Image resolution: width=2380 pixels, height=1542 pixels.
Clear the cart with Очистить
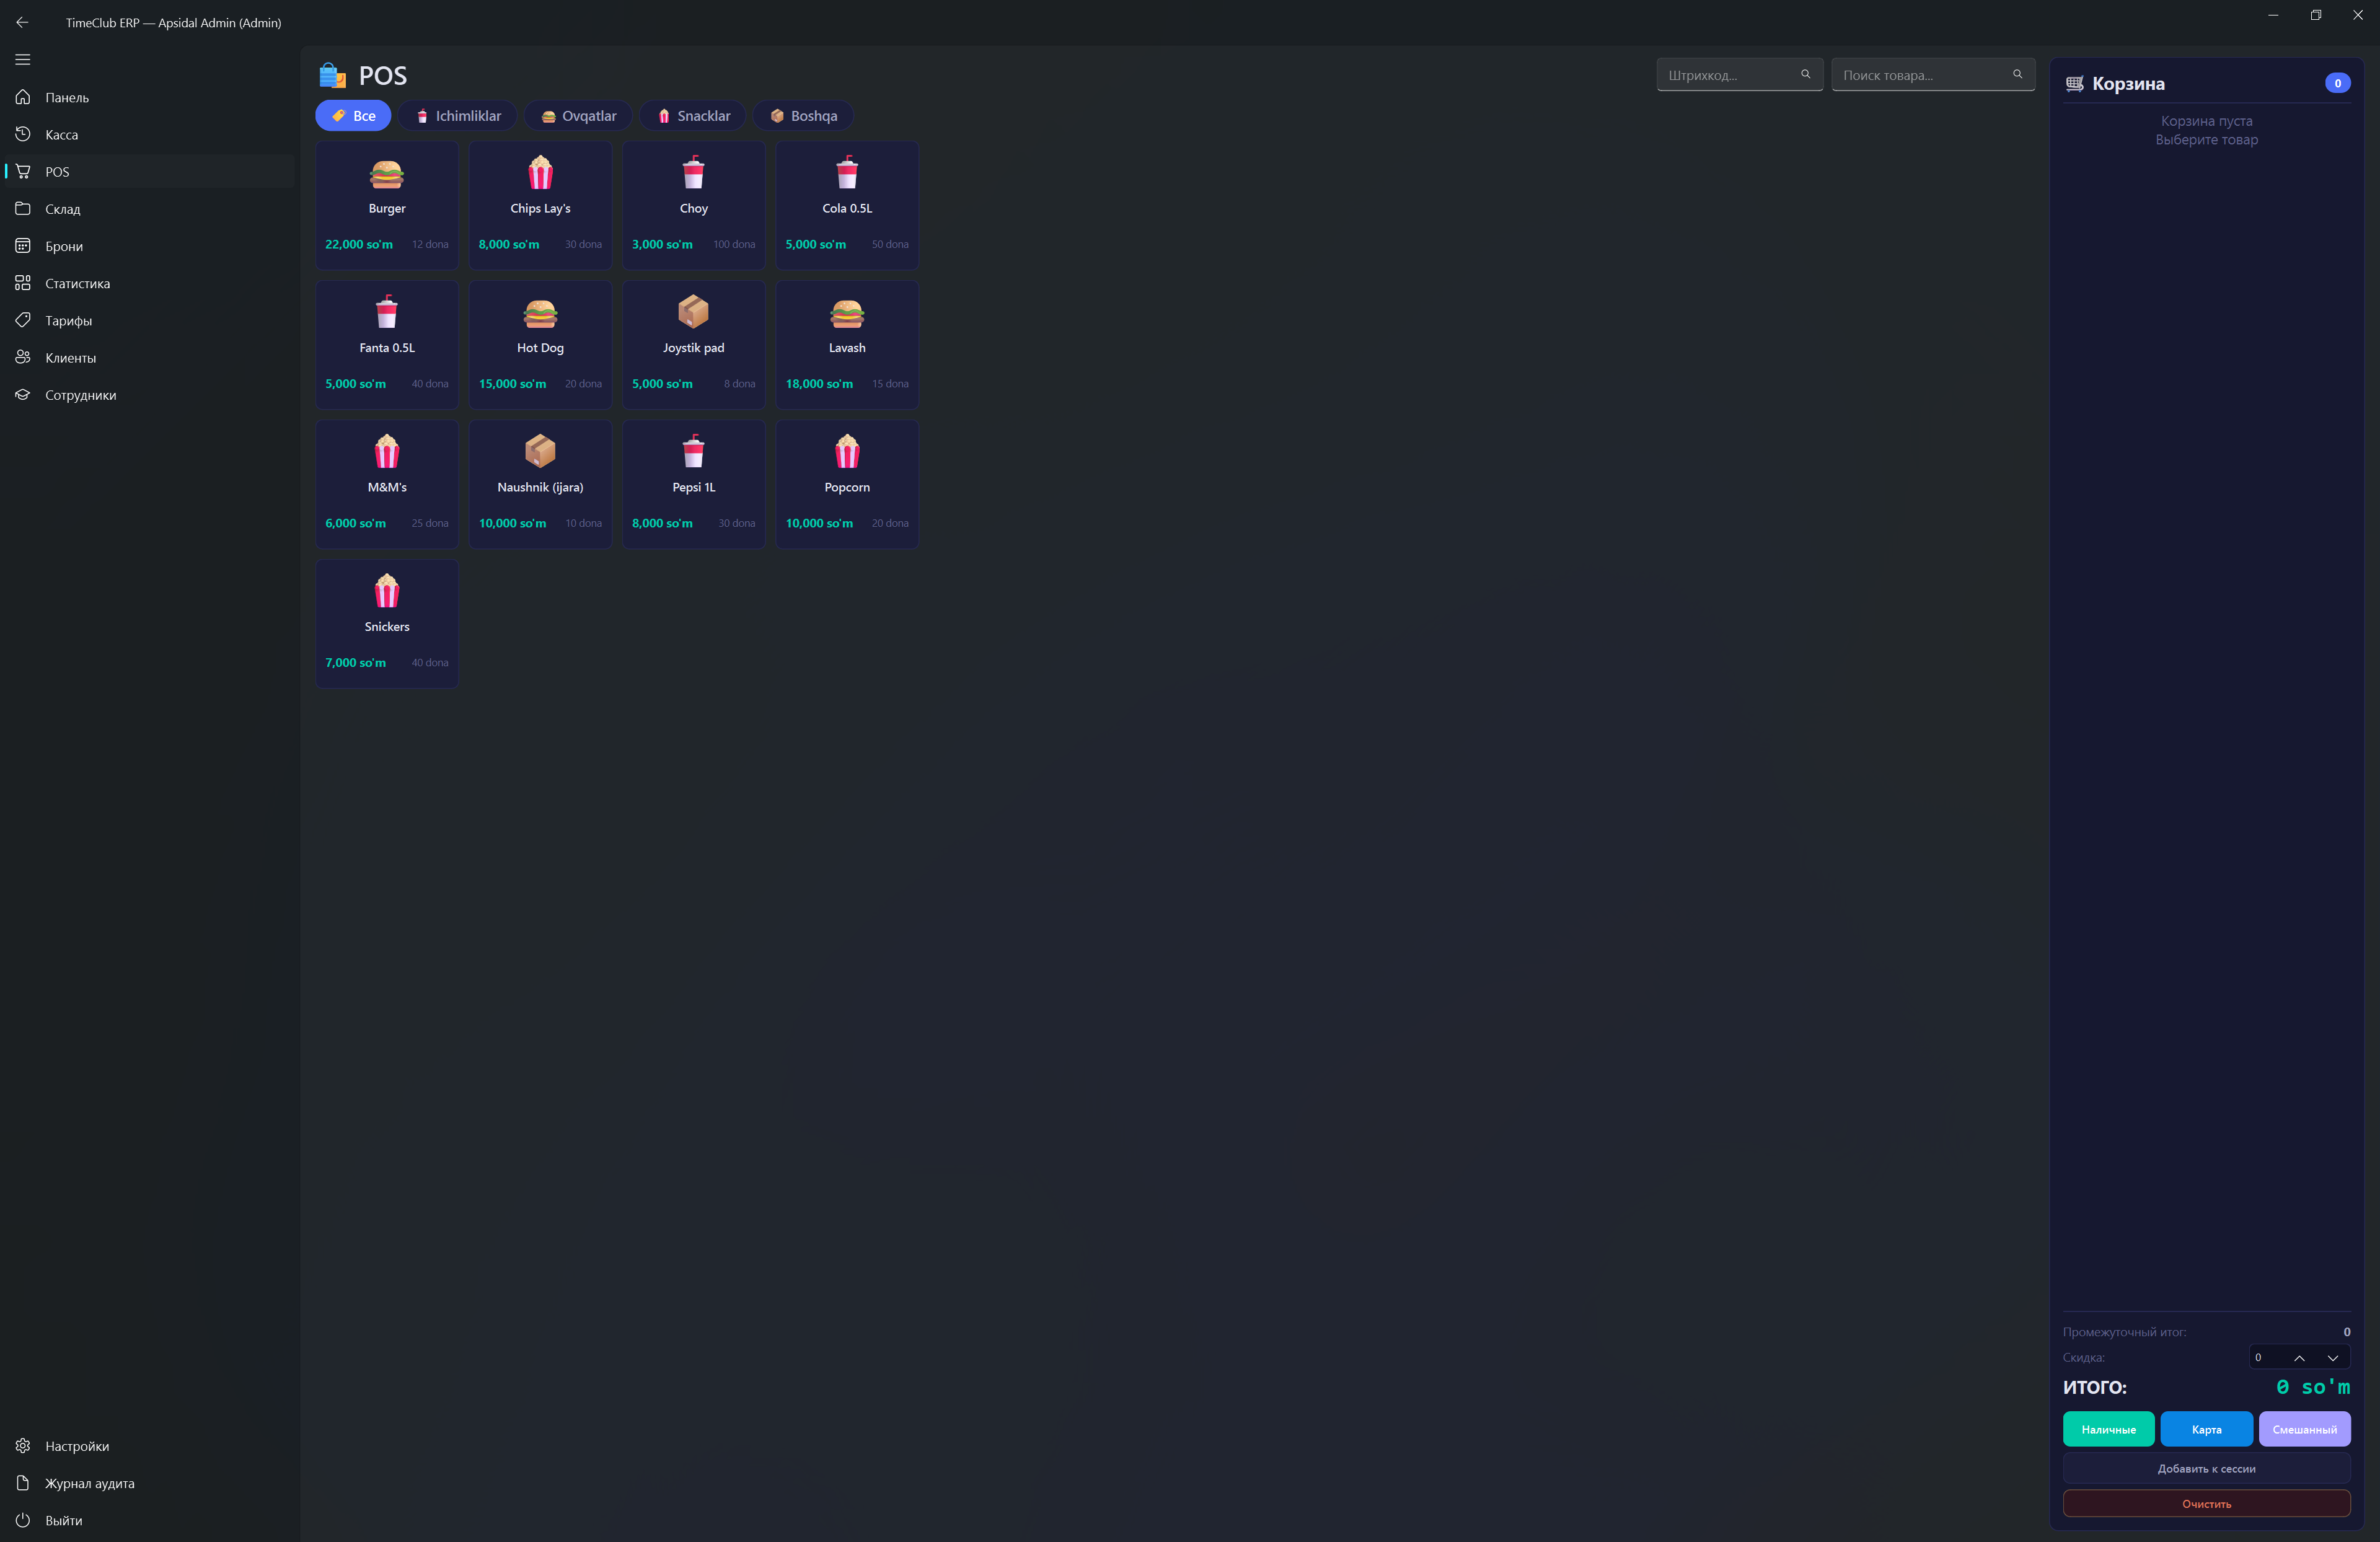(x=2206, y=1503)
